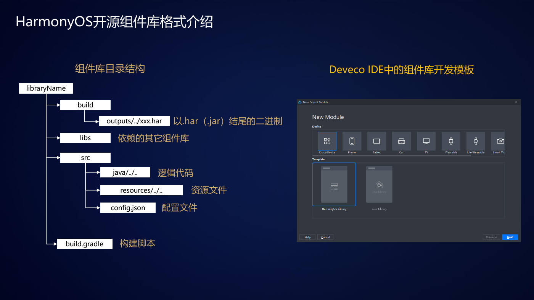This screenshot has width=534, height=300.
Task: Pick the Car device icon
Action: (x=402, y=141)
